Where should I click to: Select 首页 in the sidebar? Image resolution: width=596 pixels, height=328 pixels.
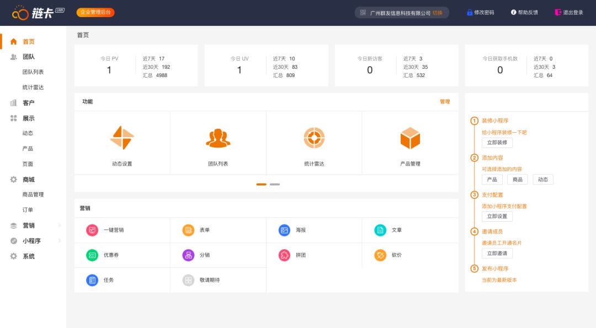pos(28,42)
